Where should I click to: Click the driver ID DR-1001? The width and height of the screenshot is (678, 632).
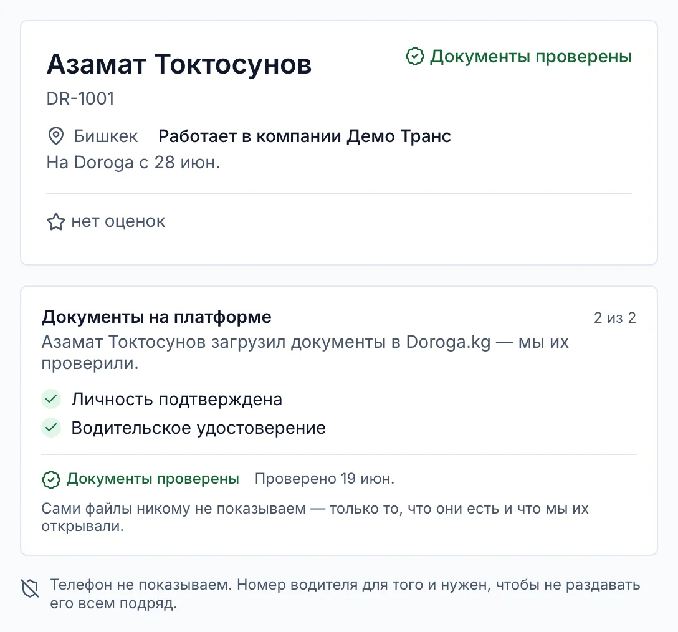click(80, 98)
